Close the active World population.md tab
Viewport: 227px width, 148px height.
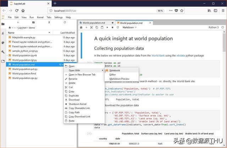tap(150, 23)
